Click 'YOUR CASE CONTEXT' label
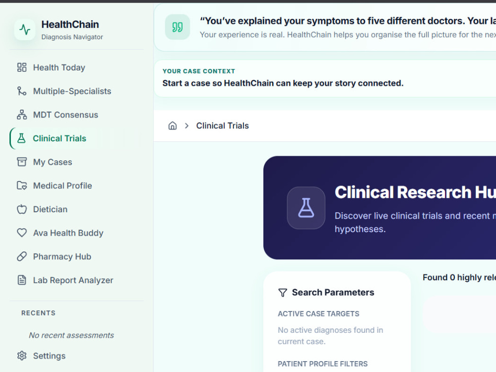This screenshot has width=496, height=372. [199, 71]
